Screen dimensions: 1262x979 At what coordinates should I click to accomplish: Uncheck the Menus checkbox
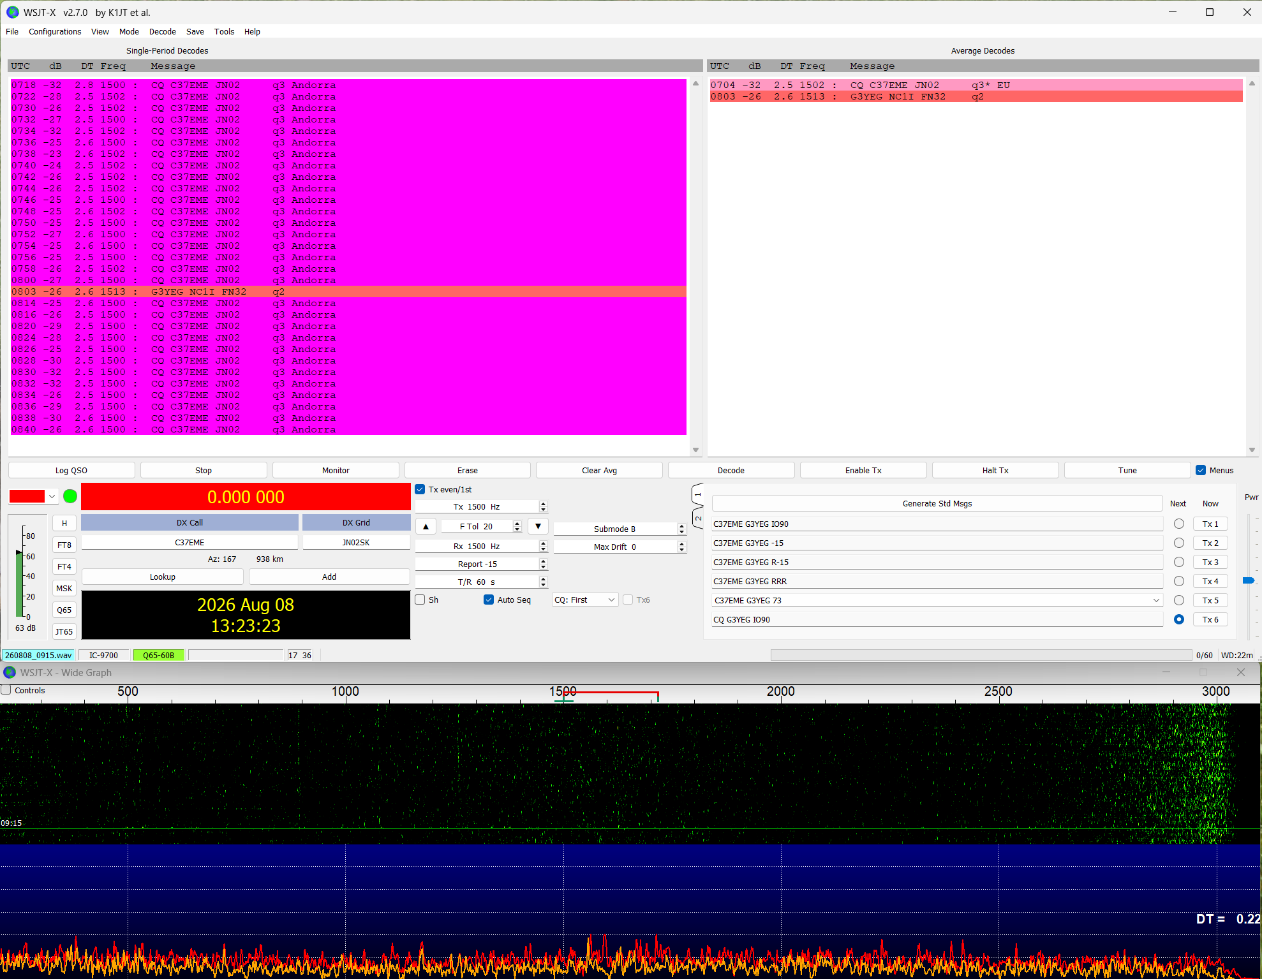[1201, 471]
